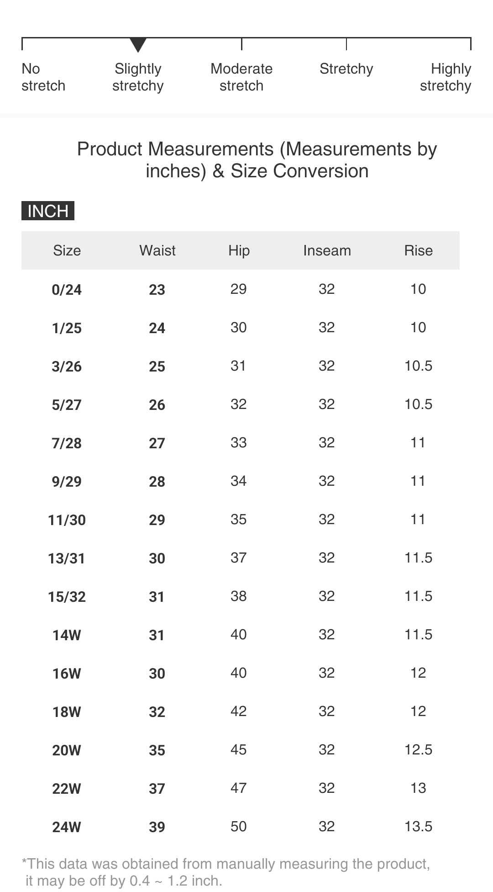Click the "Slightly stretchy" label

point(138,77)
